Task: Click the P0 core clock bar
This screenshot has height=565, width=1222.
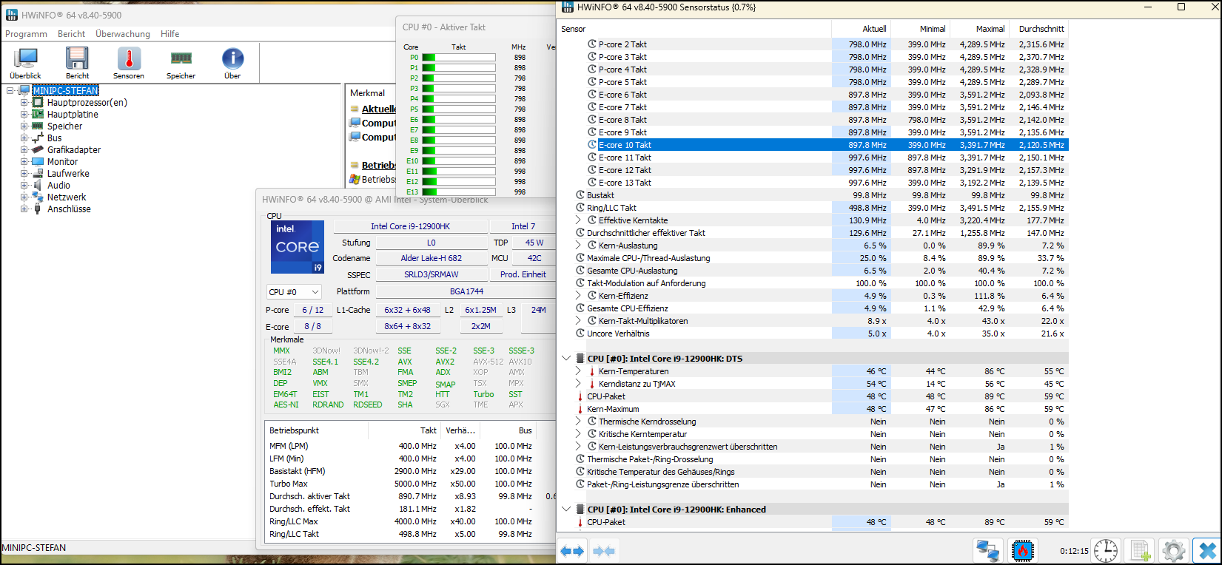Action: pos(458,57)
